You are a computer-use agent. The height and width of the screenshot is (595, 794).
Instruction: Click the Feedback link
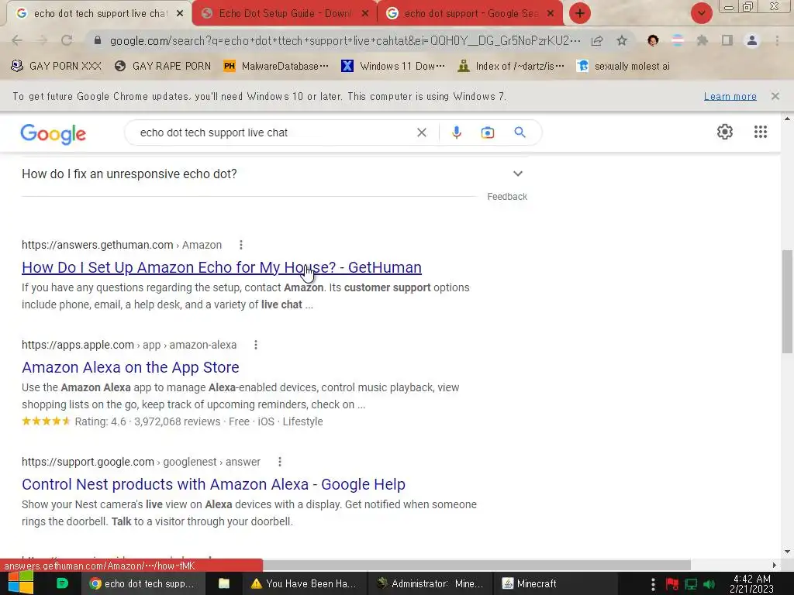coord(507,197)
